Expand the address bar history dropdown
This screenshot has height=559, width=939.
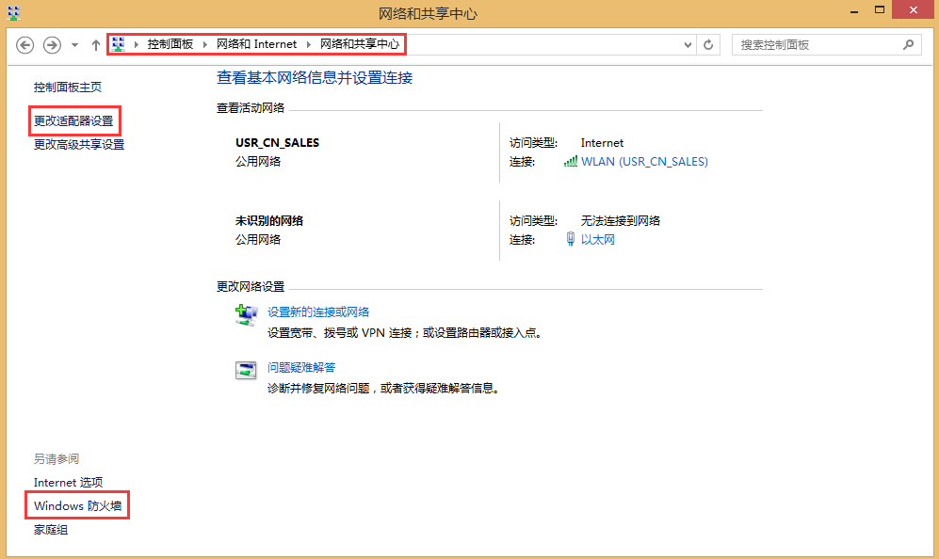point(688,44)
